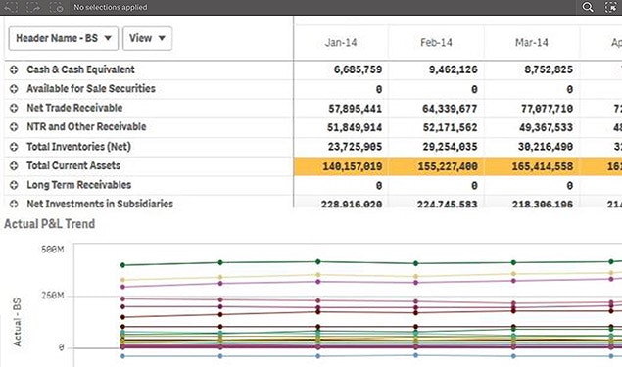Click the Jan-14 column header

tap(341, 42)
